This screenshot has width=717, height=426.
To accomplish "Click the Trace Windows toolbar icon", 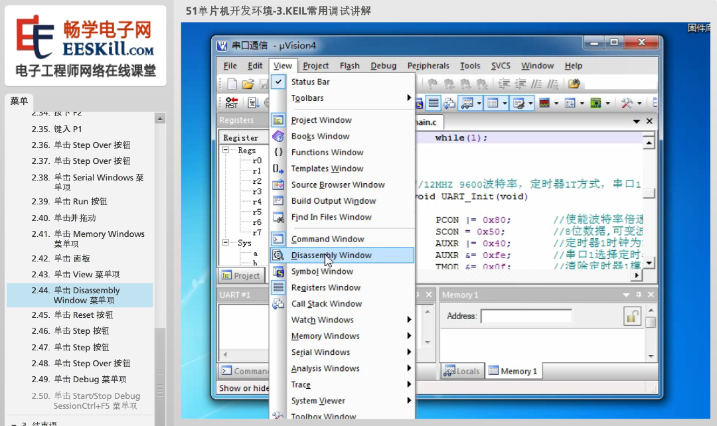I will click(x=570, y=104).
